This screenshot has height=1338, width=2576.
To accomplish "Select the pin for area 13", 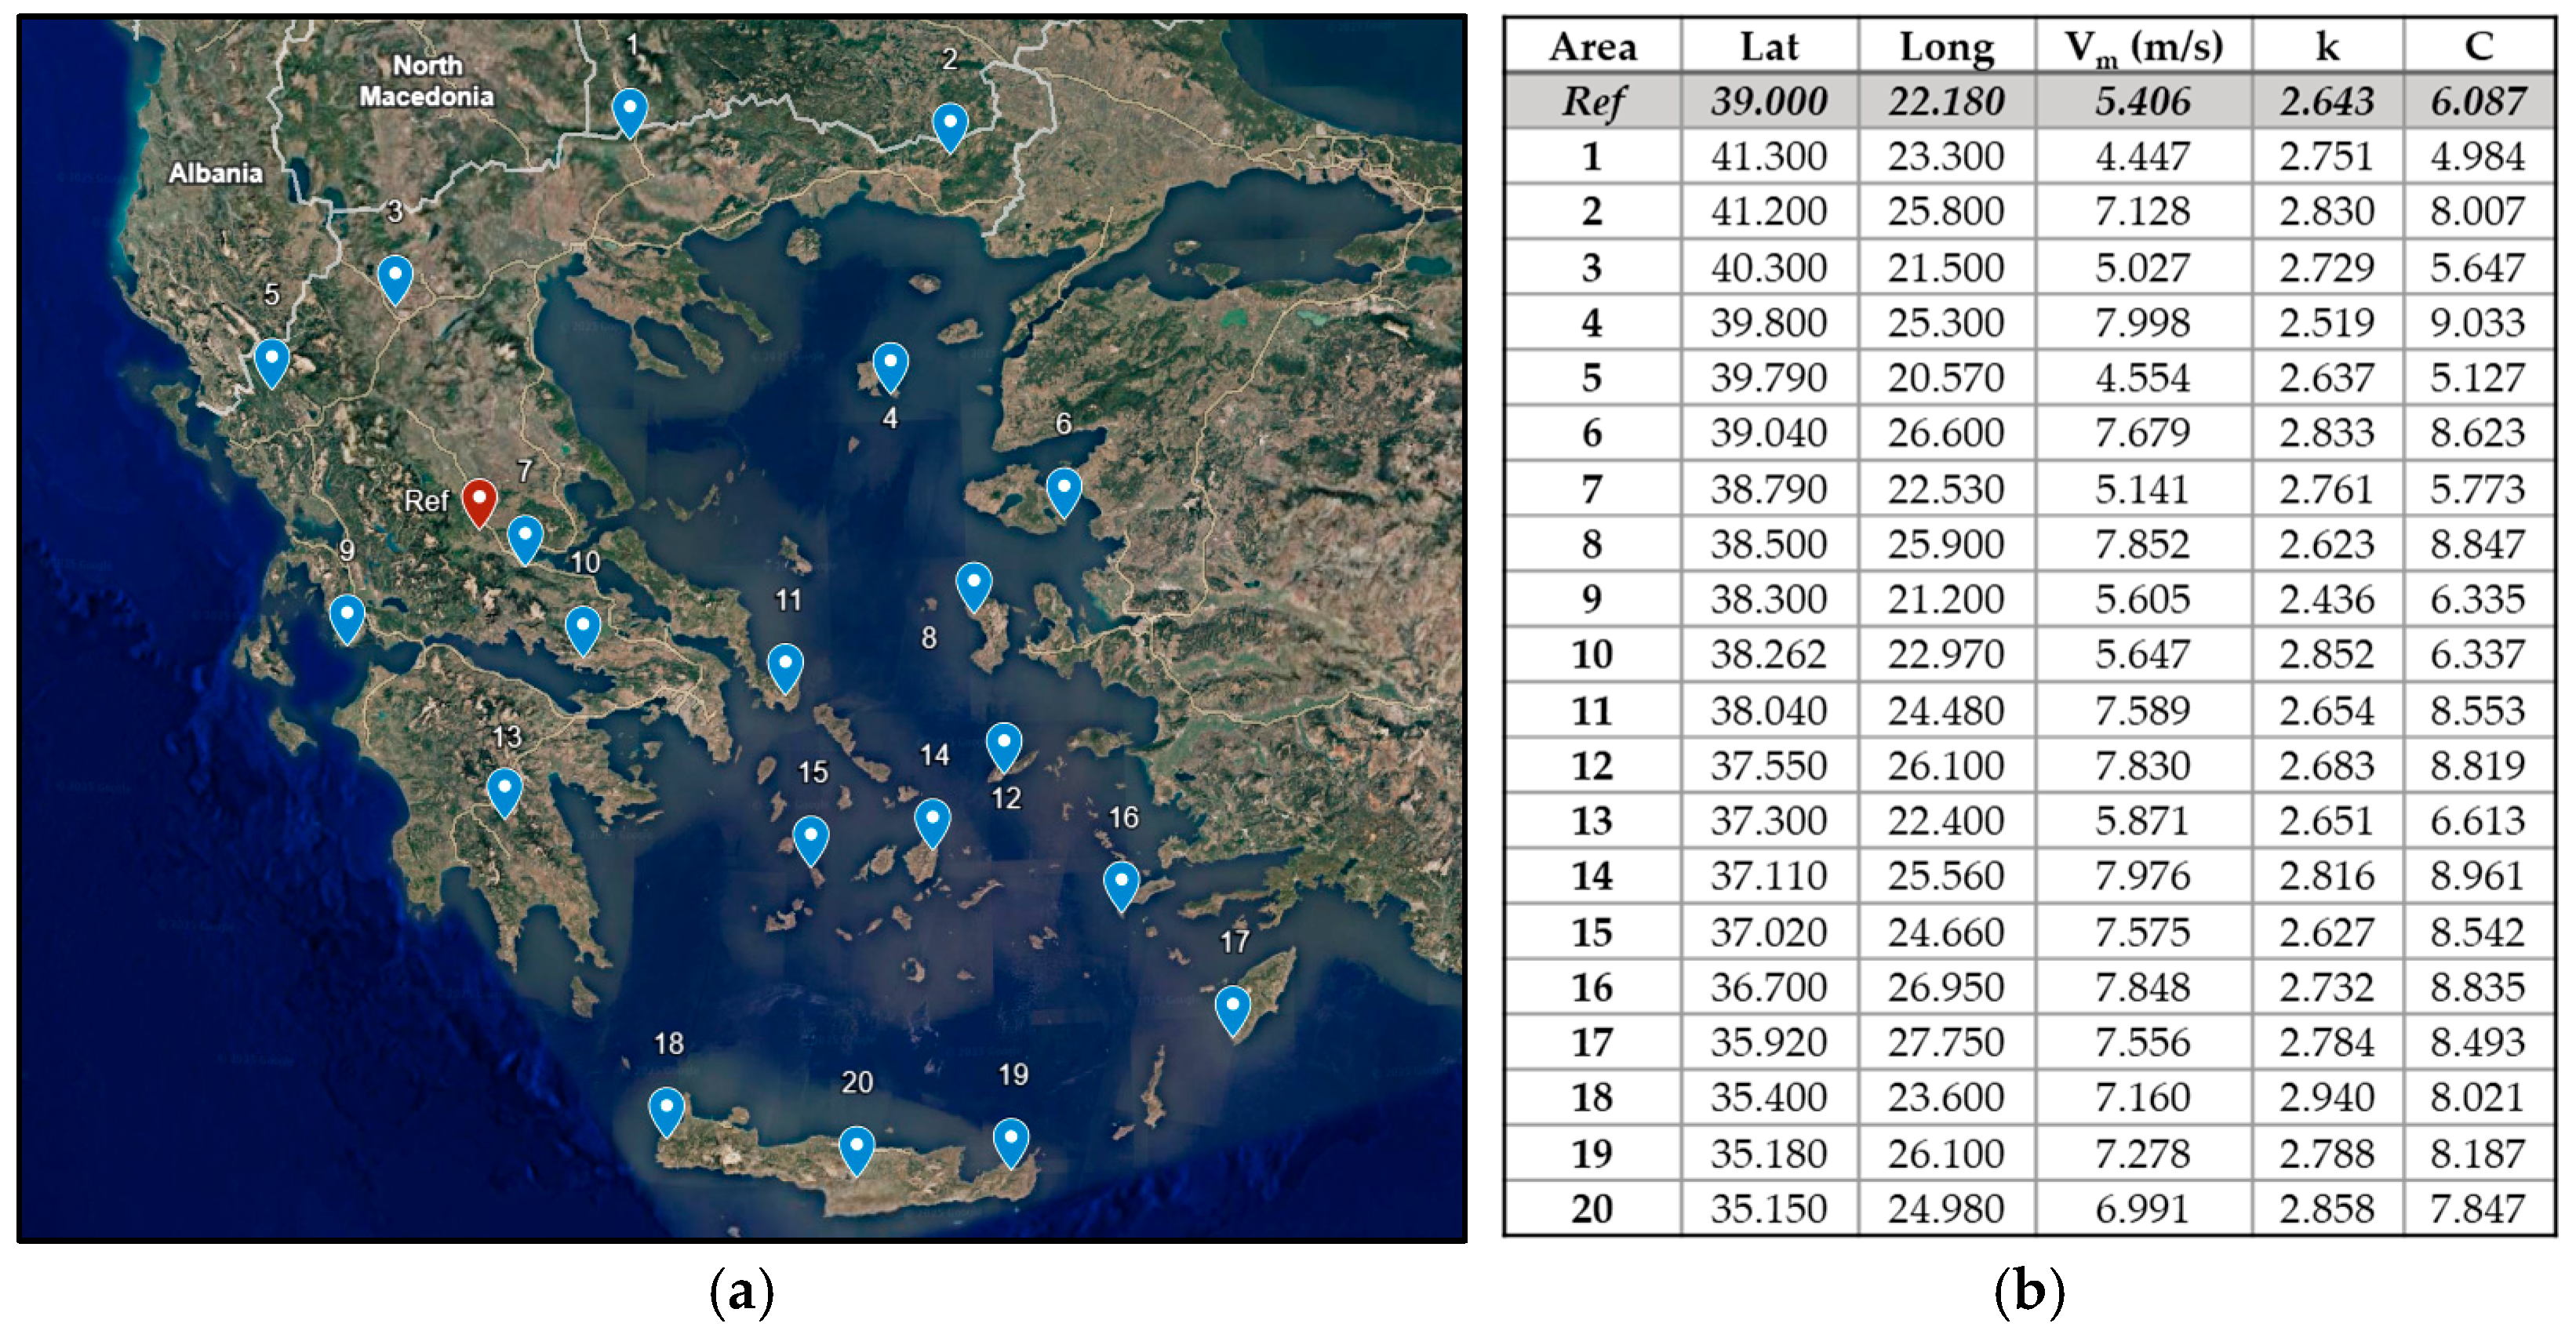I will coord(504,790).
